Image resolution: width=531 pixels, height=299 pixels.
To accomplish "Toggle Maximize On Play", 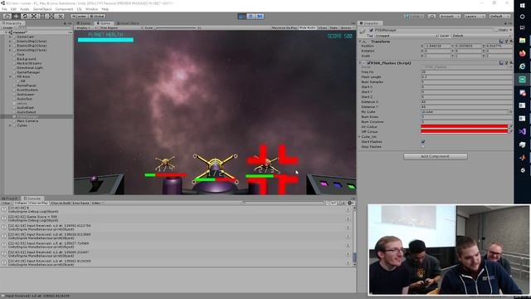I will (x=285, y=27).
